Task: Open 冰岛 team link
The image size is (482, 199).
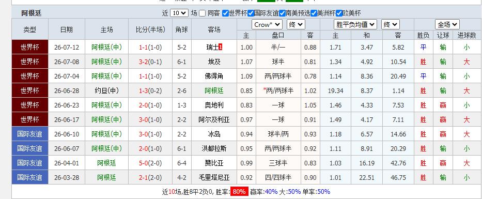Action: click(214, 134)
